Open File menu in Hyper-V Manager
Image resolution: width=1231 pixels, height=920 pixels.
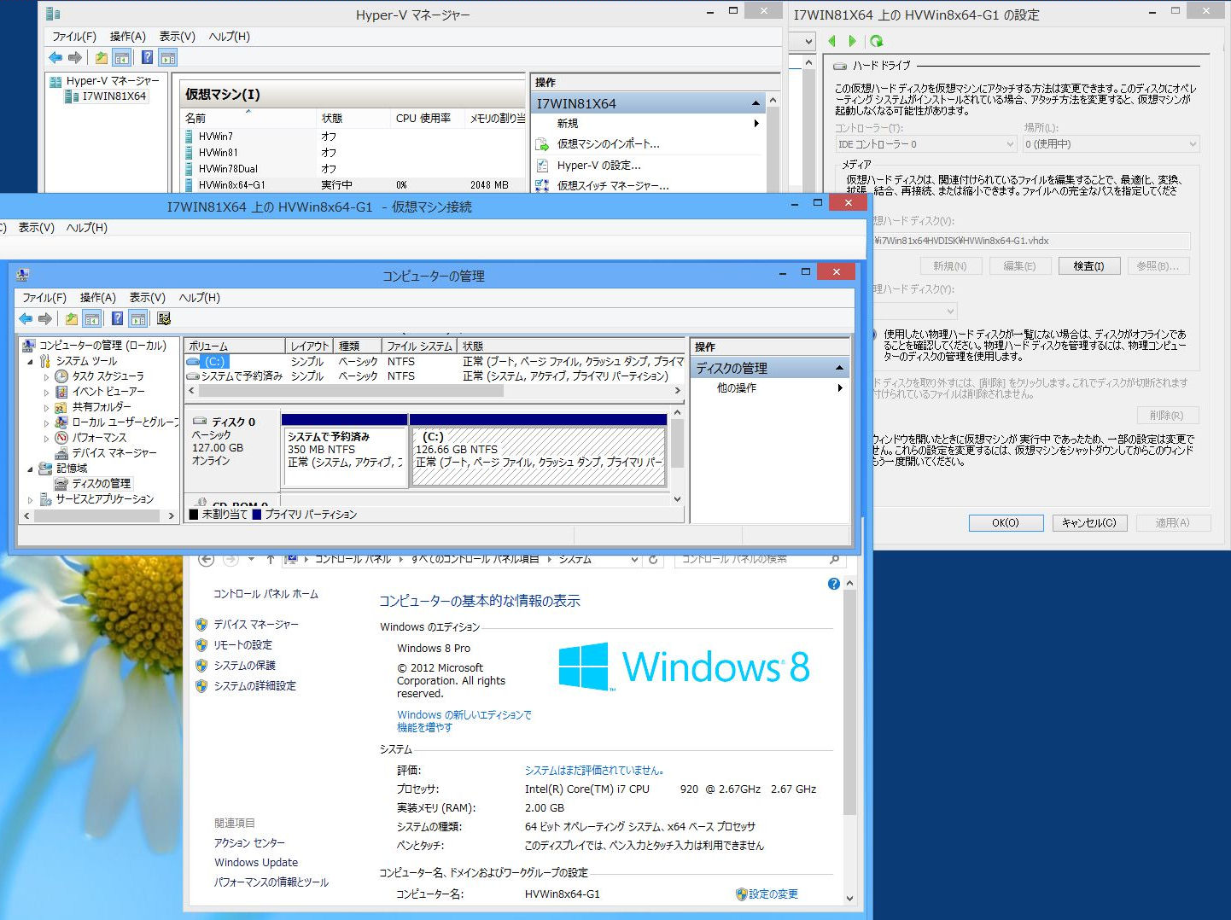pos(74,37)
